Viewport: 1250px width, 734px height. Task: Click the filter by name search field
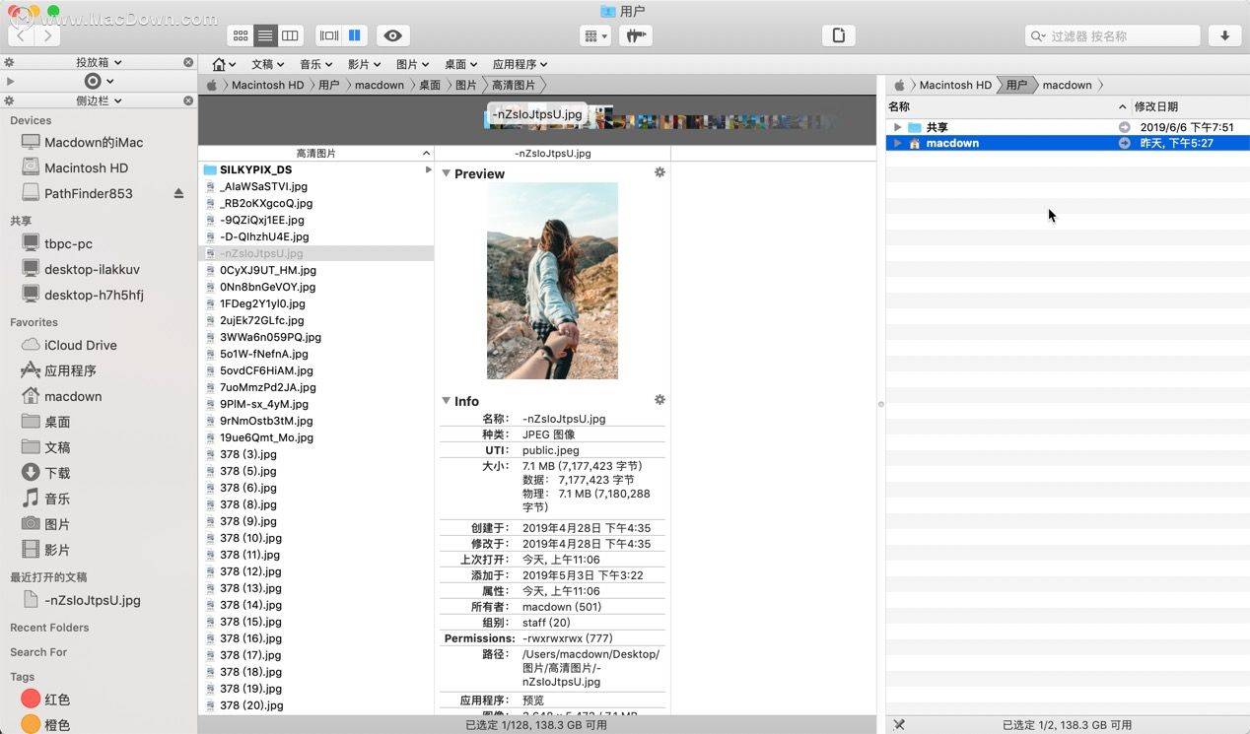click(1113, 35)
